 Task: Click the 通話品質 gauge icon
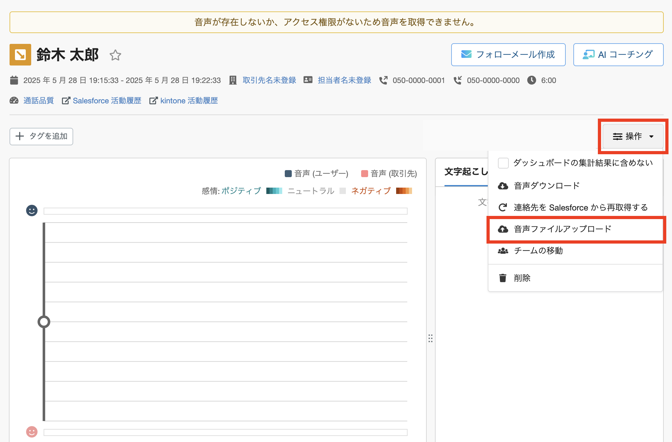coord(14,101)
